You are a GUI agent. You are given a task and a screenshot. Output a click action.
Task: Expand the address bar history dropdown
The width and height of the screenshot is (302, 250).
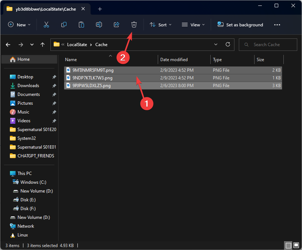(216, 44)
